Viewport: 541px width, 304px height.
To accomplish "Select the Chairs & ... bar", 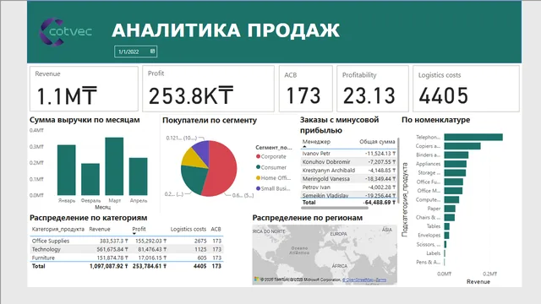I will point(449,218).
